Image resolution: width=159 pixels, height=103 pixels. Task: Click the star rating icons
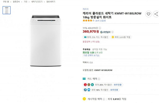point(89,20)
